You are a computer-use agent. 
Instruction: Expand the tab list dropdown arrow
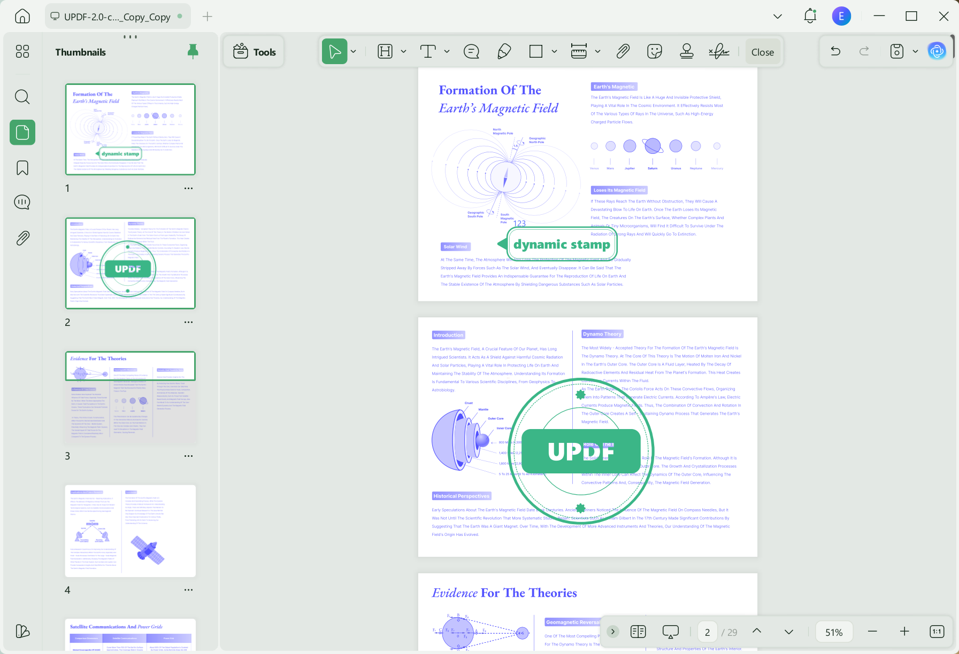[778, 17]
